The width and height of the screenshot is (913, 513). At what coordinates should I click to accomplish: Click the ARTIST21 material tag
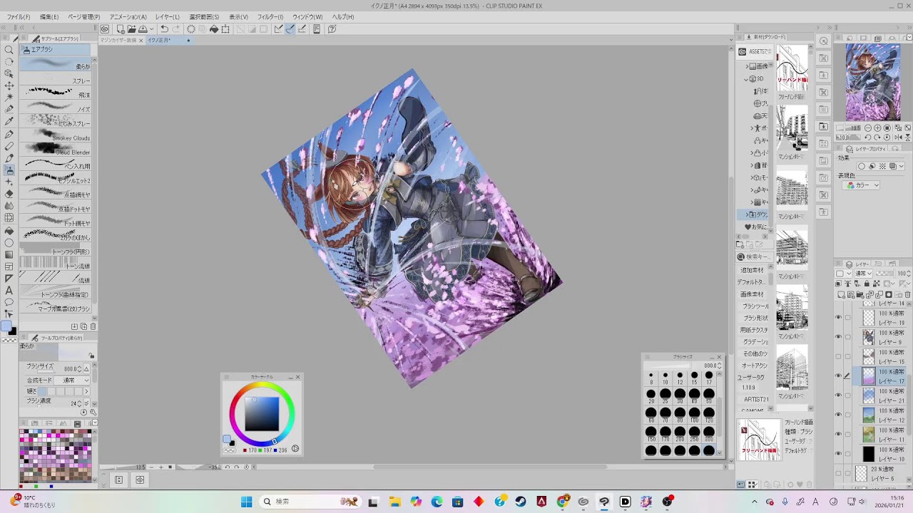[x=756, y=399]
